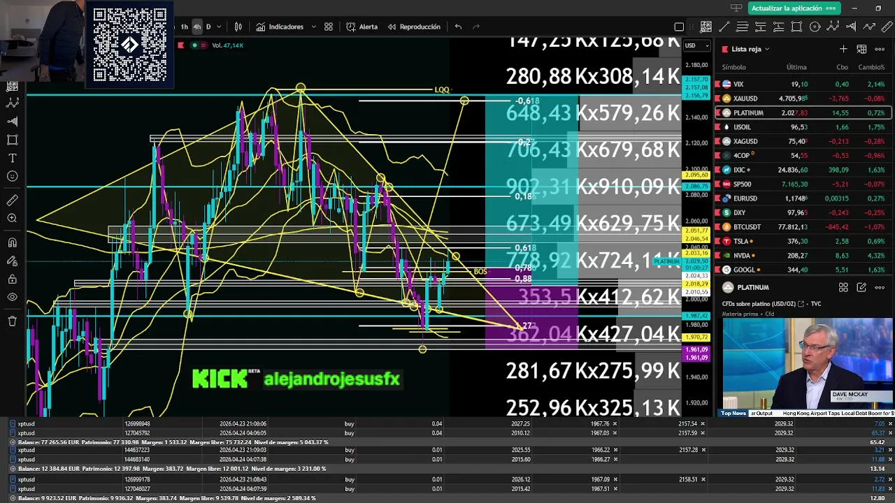Open the emoji icons tool
The image size is (895, 503).
pyautogui.click(x=12, y=177)
